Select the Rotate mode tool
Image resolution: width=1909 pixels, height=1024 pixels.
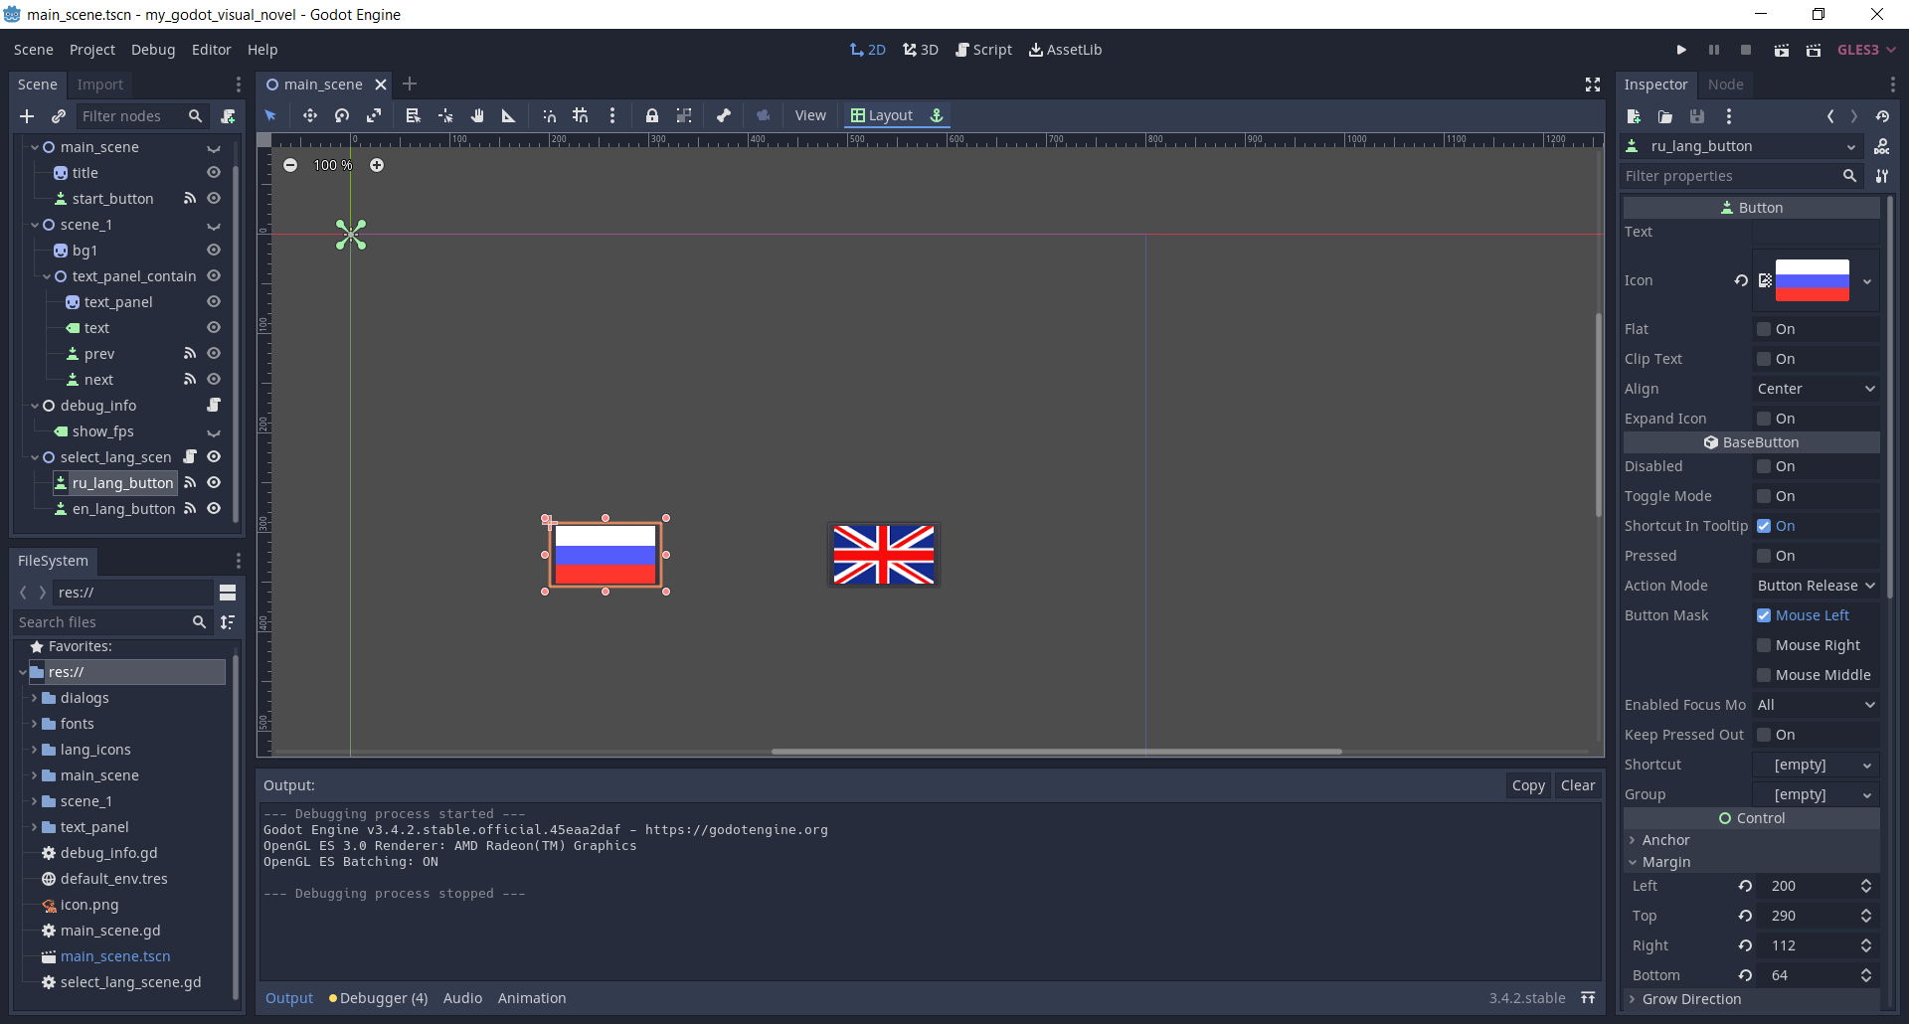pyautogui.click(x=342, y=115)
